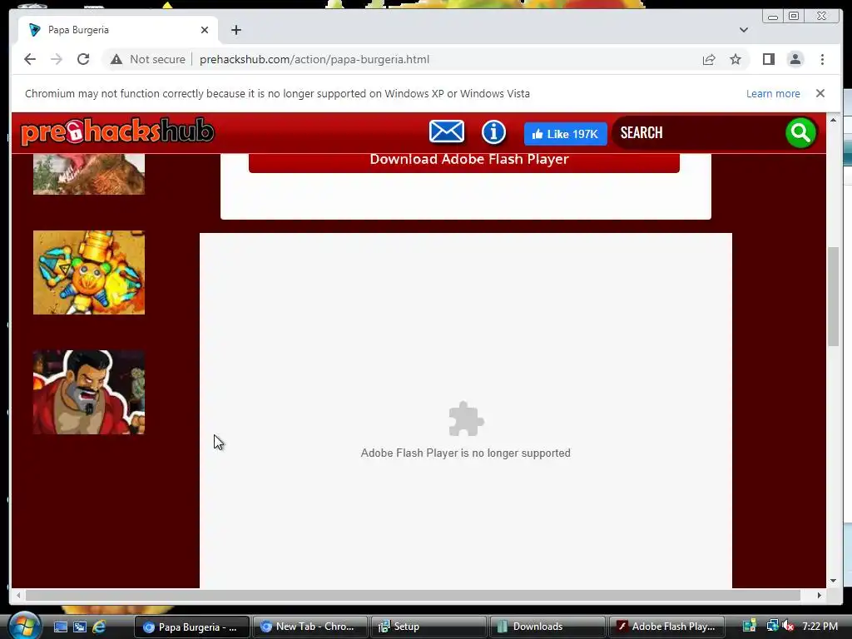
Task: Open the top partially visible game thumbnail
Action: [89, 174]
